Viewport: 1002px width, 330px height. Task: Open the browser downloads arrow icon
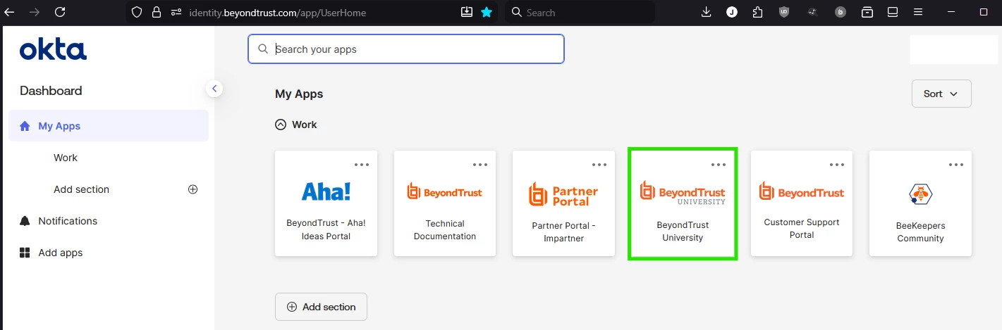pyautogui.click(x=707, y=12)
